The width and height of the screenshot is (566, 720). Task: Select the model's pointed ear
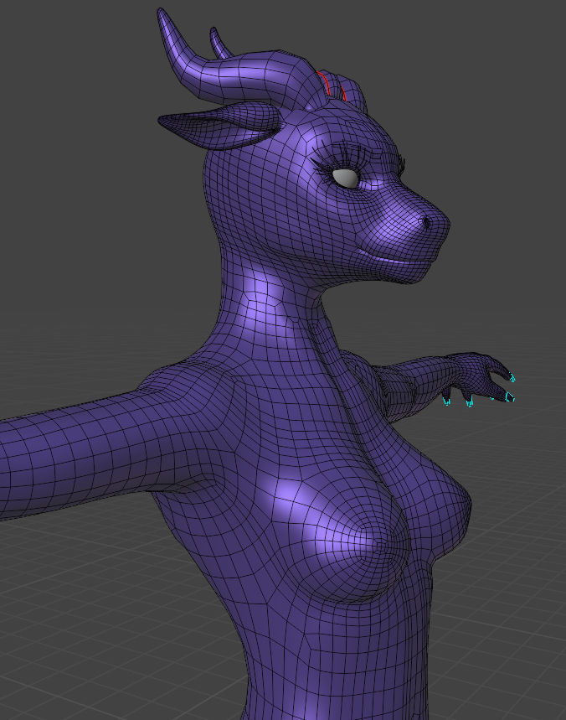pos(220,126)
